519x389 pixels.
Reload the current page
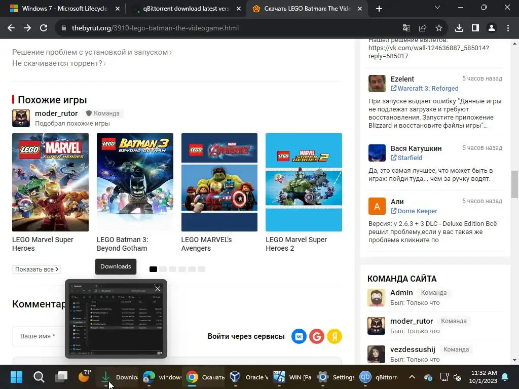pos(44,28)
